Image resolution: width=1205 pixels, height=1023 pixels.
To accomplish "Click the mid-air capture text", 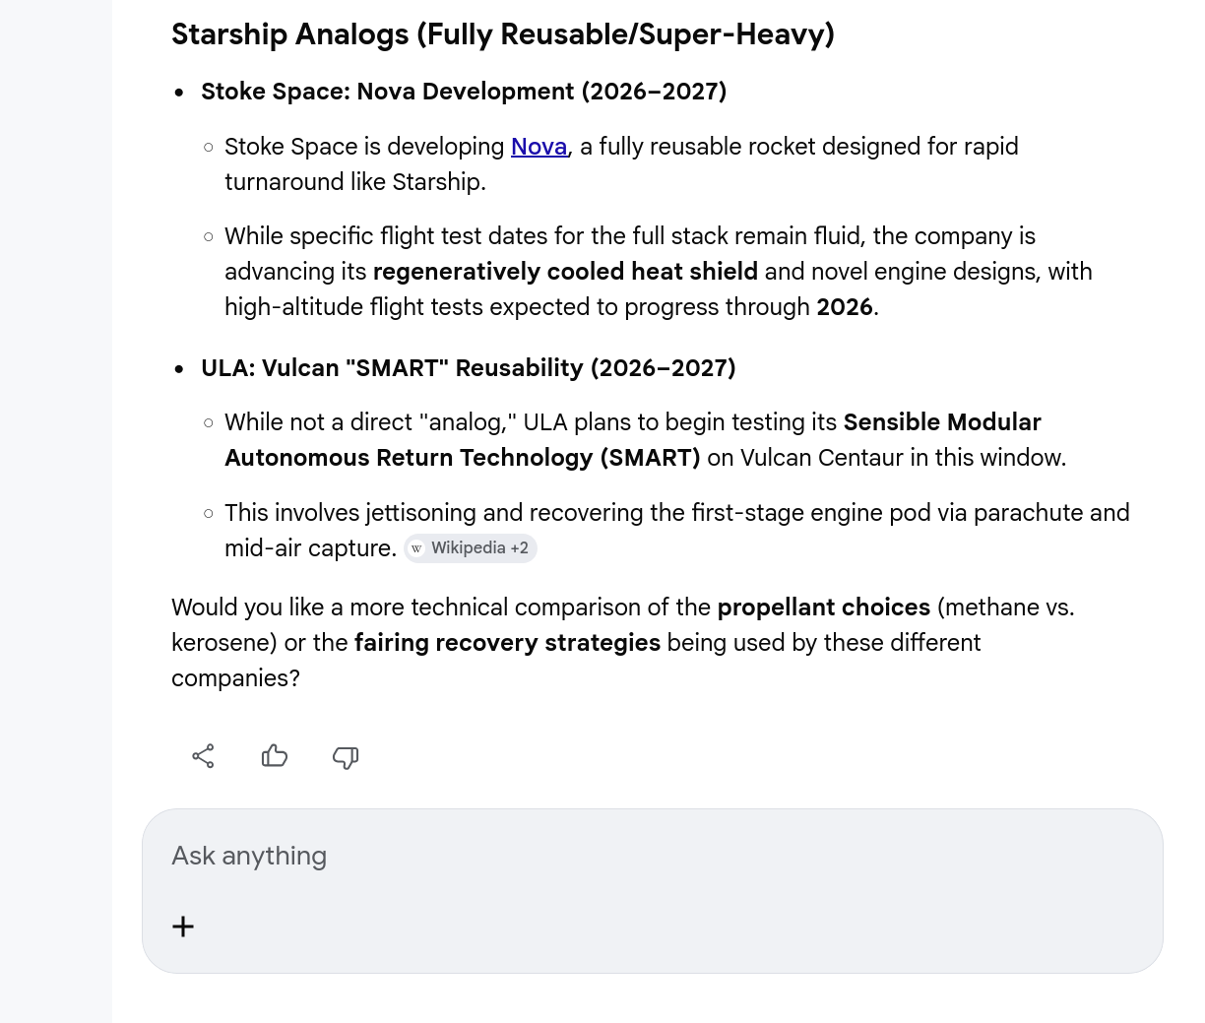I will click(x=309, y=548).
